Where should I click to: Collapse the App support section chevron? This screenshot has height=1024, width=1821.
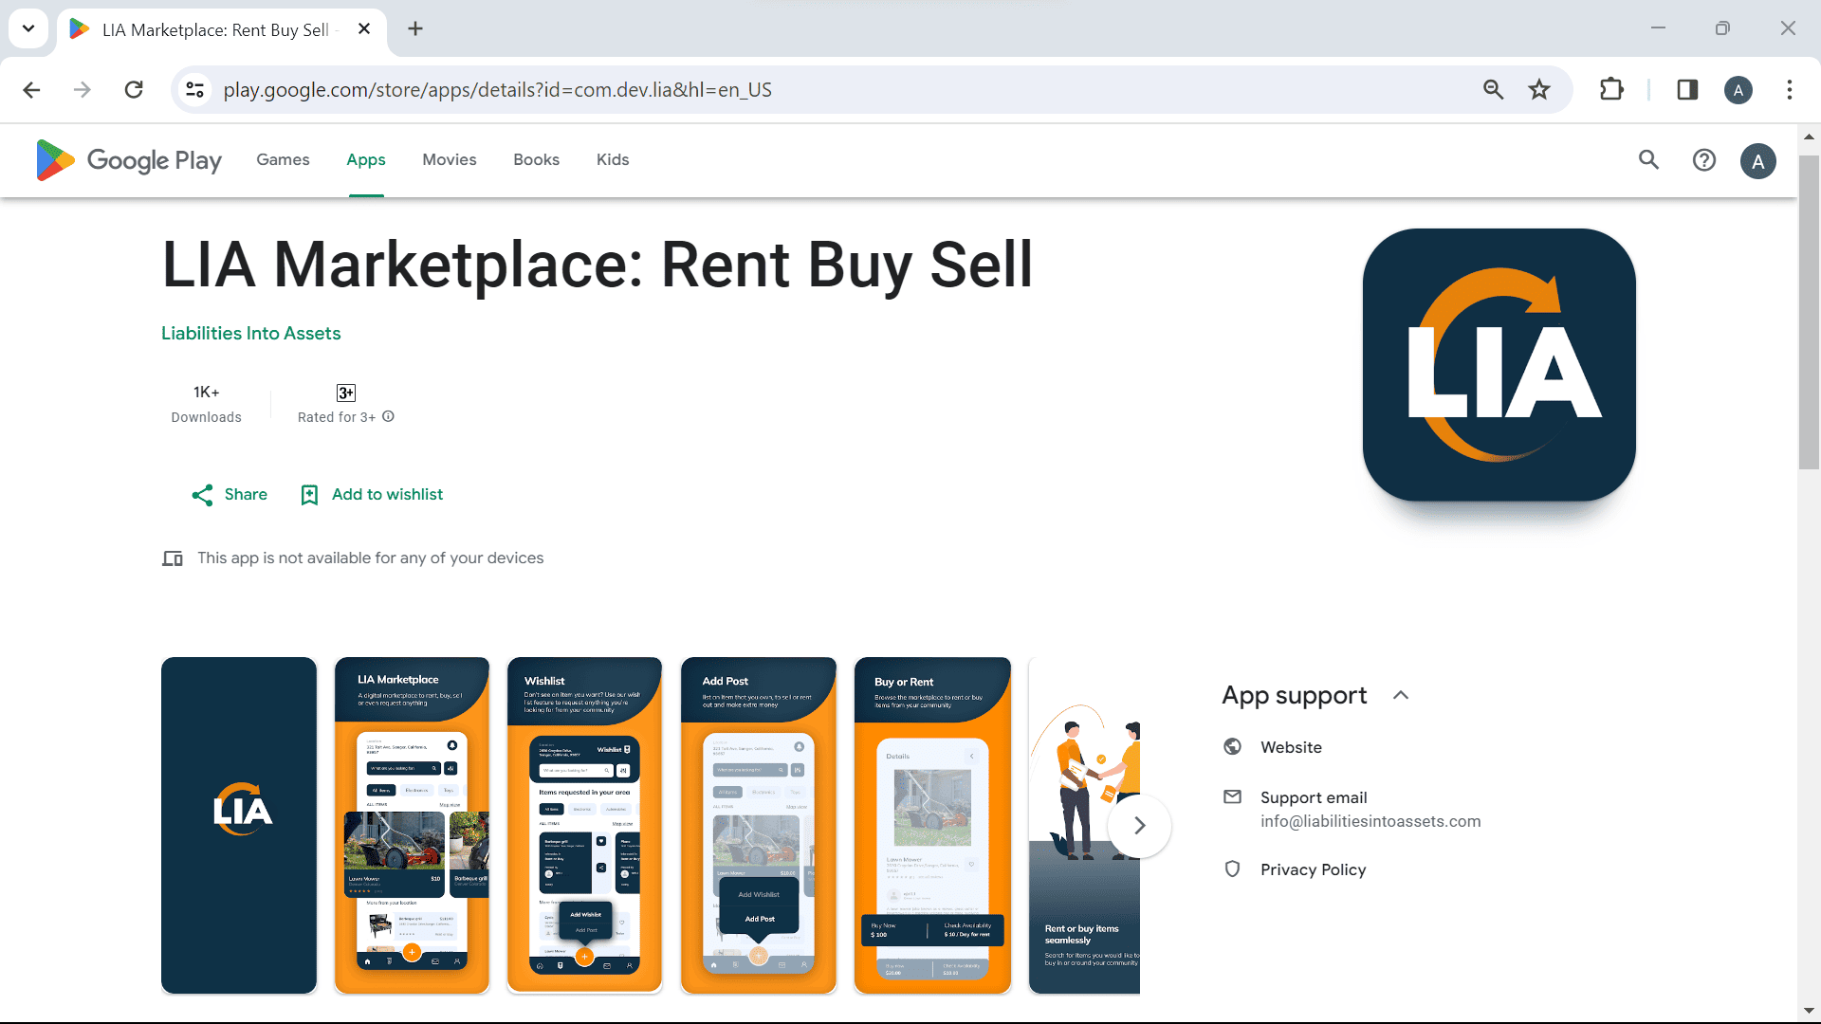pos(1401,695)
